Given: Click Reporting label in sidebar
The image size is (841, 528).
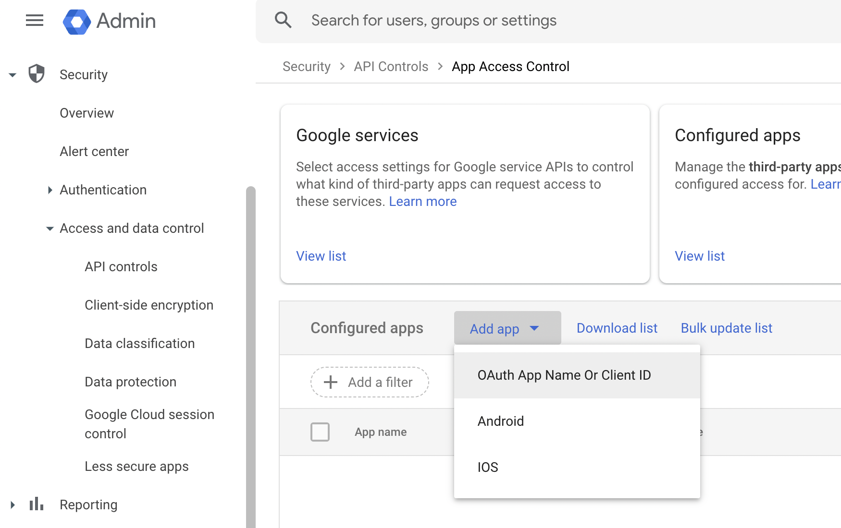Looking at the screenshot, I should (x=88, y=505).
